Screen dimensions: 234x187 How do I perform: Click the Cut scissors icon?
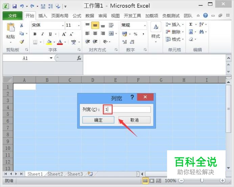point(22,25)
